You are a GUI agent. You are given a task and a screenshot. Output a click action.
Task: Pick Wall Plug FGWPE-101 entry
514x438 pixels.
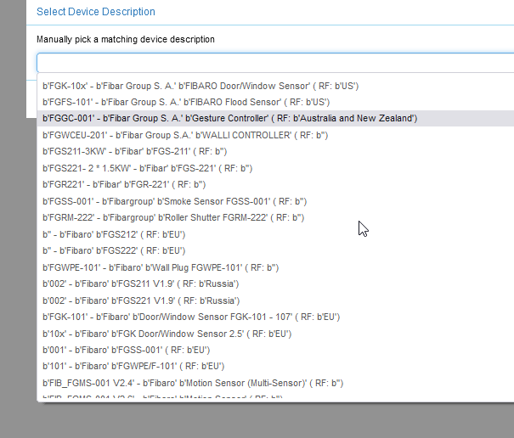pyautogui.click(x=161, y=267)
